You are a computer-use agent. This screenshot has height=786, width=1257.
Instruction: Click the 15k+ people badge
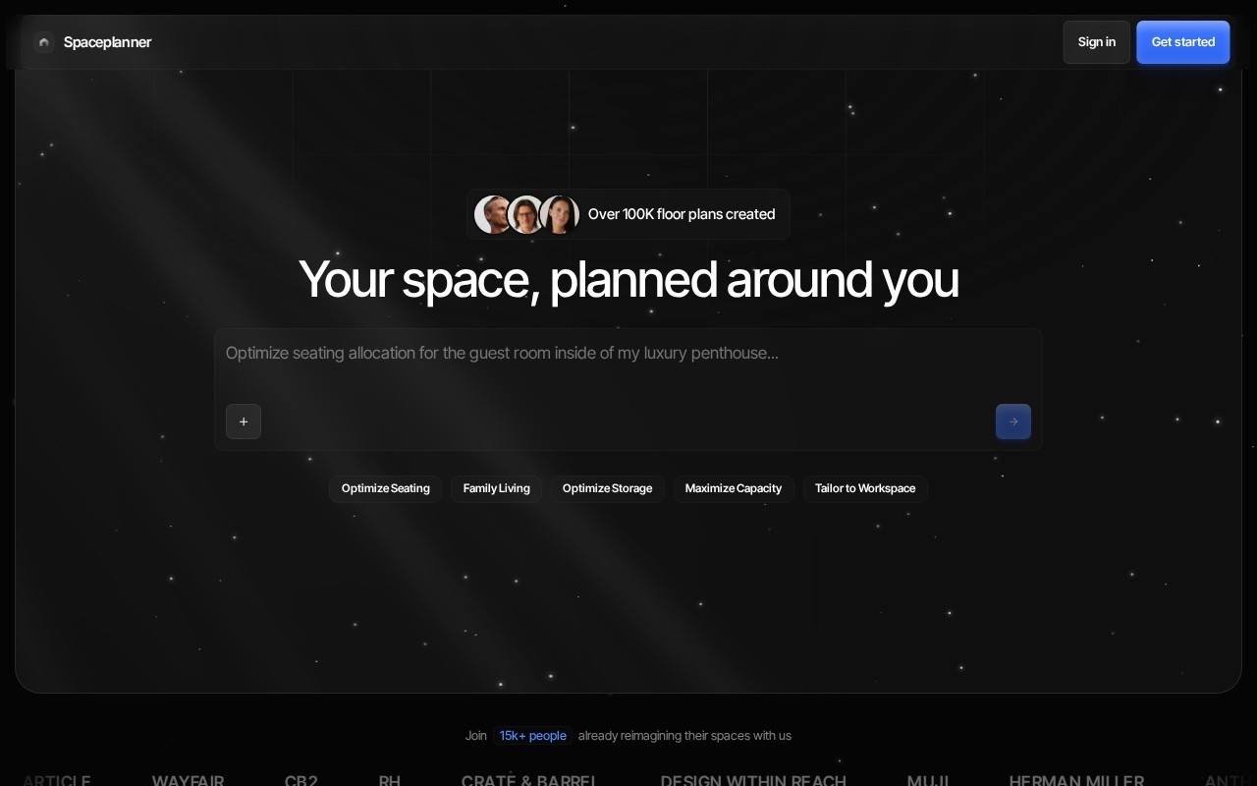tap(533, 736)
